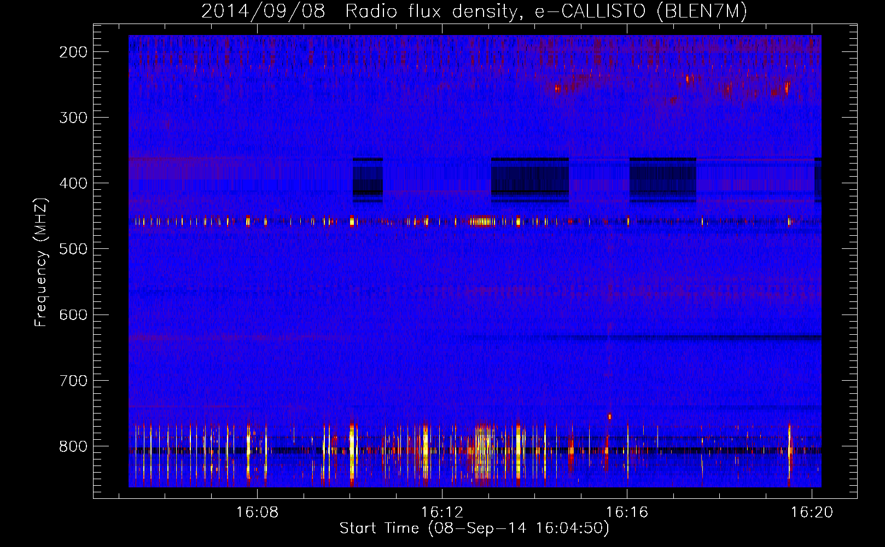Image resolution: width=885 pixels, height=547 pixels.
Task: Select the 700 frequency tick label
Action: click(73, 381)
